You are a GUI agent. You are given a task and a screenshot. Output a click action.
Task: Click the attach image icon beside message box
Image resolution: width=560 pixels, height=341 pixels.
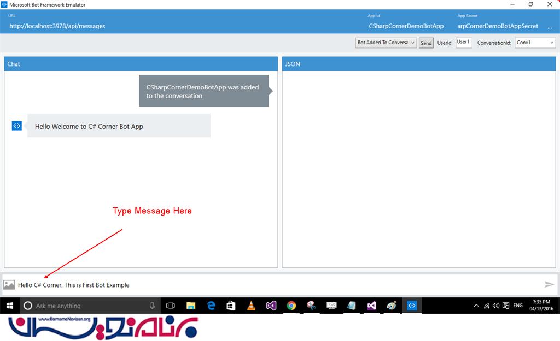click(9, 285)
